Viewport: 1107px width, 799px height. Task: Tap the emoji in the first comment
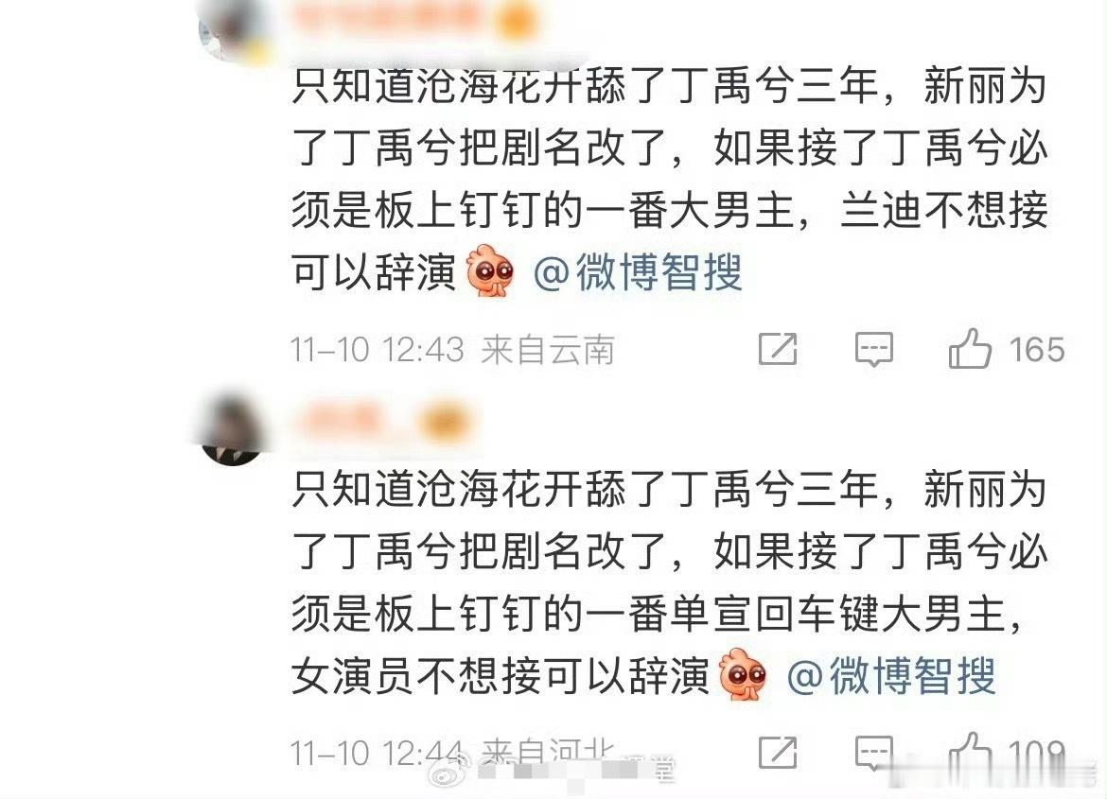pyautogui.click(x=490, y=270)
